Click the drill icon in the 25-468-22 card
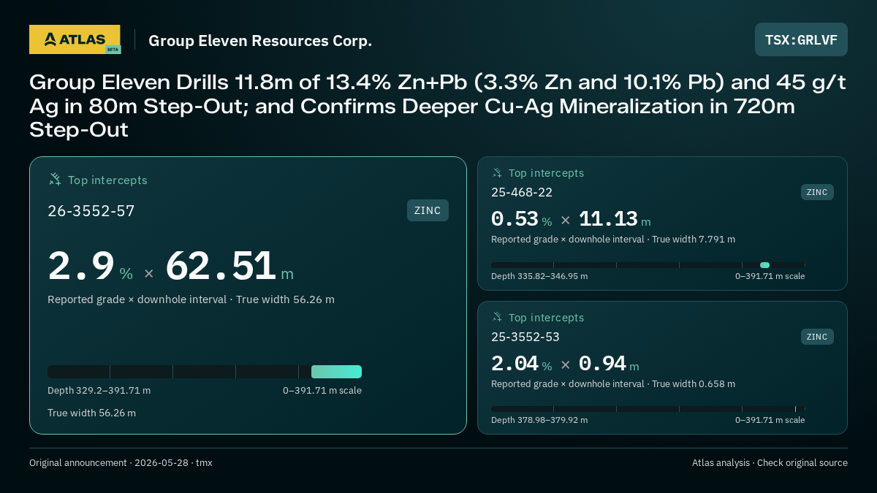This screenshot has width=877, height=493. (497, 173)
